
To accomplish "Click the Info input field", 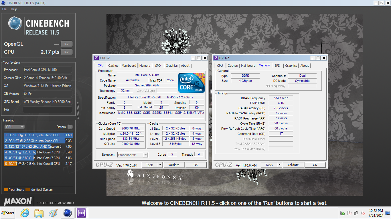I will [x=48, y=110].
